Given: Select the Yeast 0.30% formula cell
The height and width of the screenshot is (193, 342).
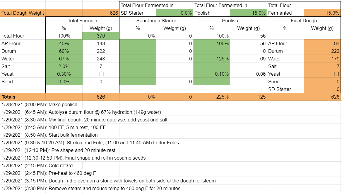Looking at the screenshot, I should coord(64,74).
